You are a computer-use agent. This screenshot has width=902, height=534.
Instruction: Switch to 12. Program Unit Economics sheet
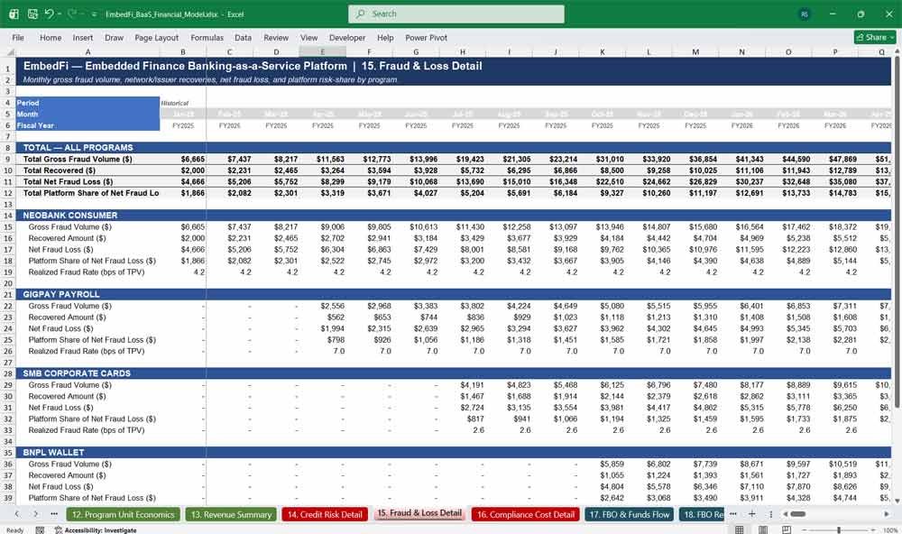123,514
